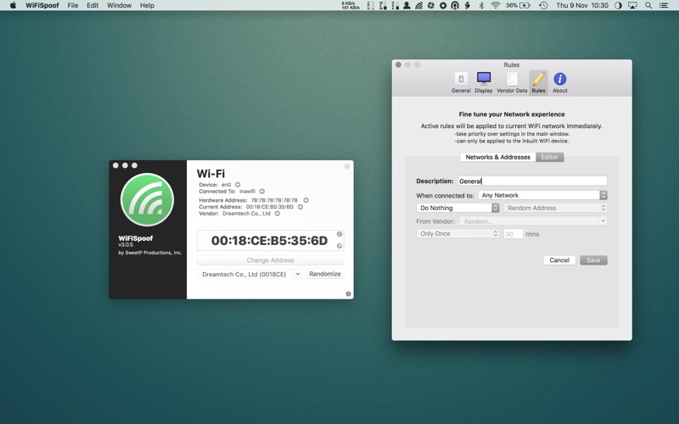
Task: Switch to the Networks & Addresses tab
Action: (x=497, y=157)
